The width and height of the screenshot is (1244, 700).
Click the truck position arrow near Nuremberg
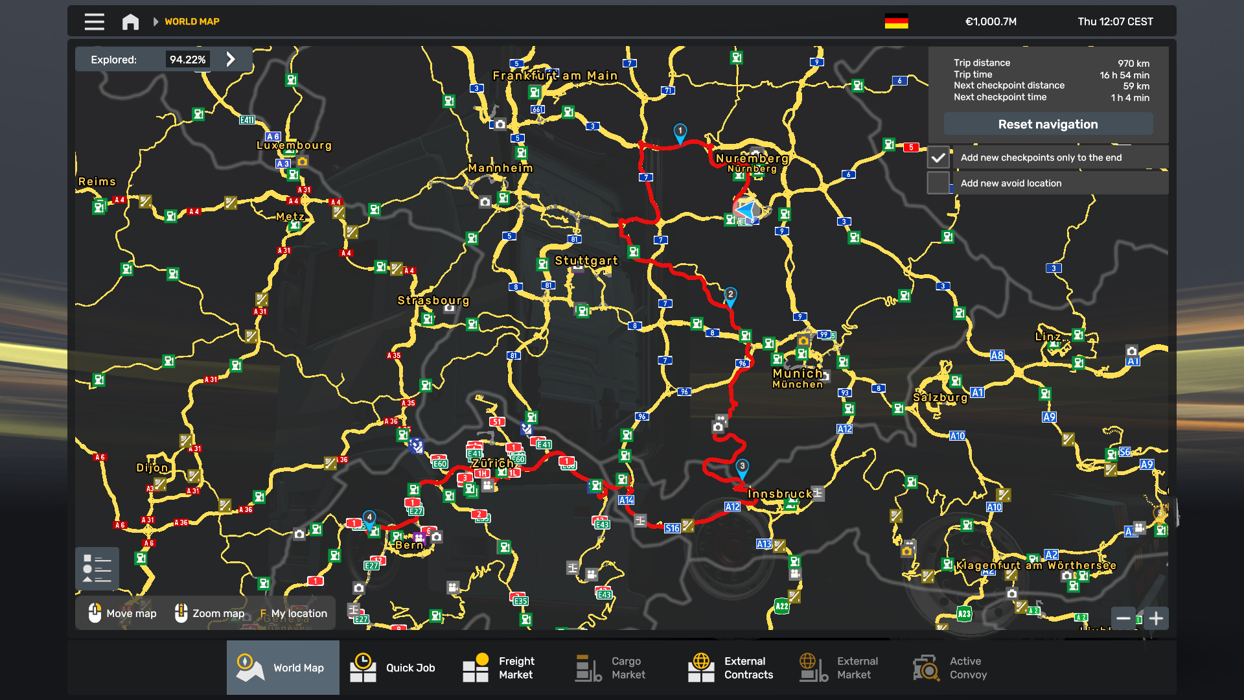point(746,211)
